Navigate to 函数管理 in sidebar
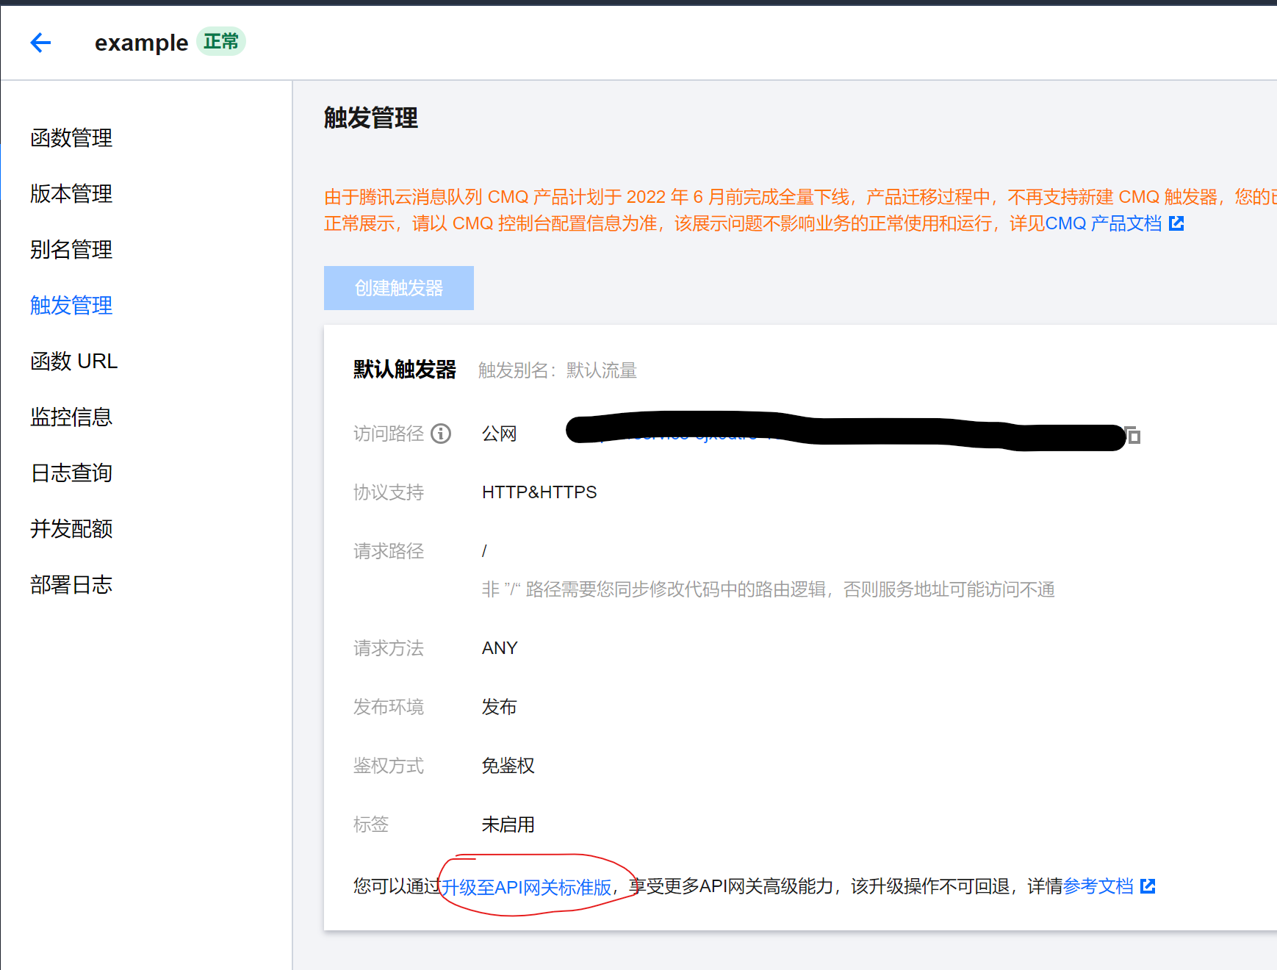 point(71,138)
